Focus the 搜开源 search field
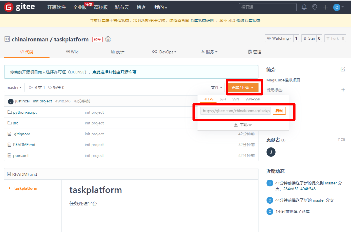 [x=267, y=7]
